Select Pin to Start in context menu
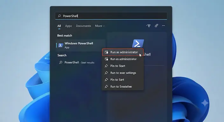The image size is (224, 122). point(123,66)
